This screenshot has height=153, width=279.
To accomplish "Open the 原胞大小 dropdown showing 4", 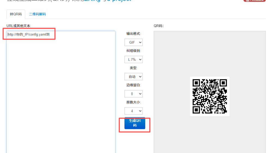I will point(134,111).
